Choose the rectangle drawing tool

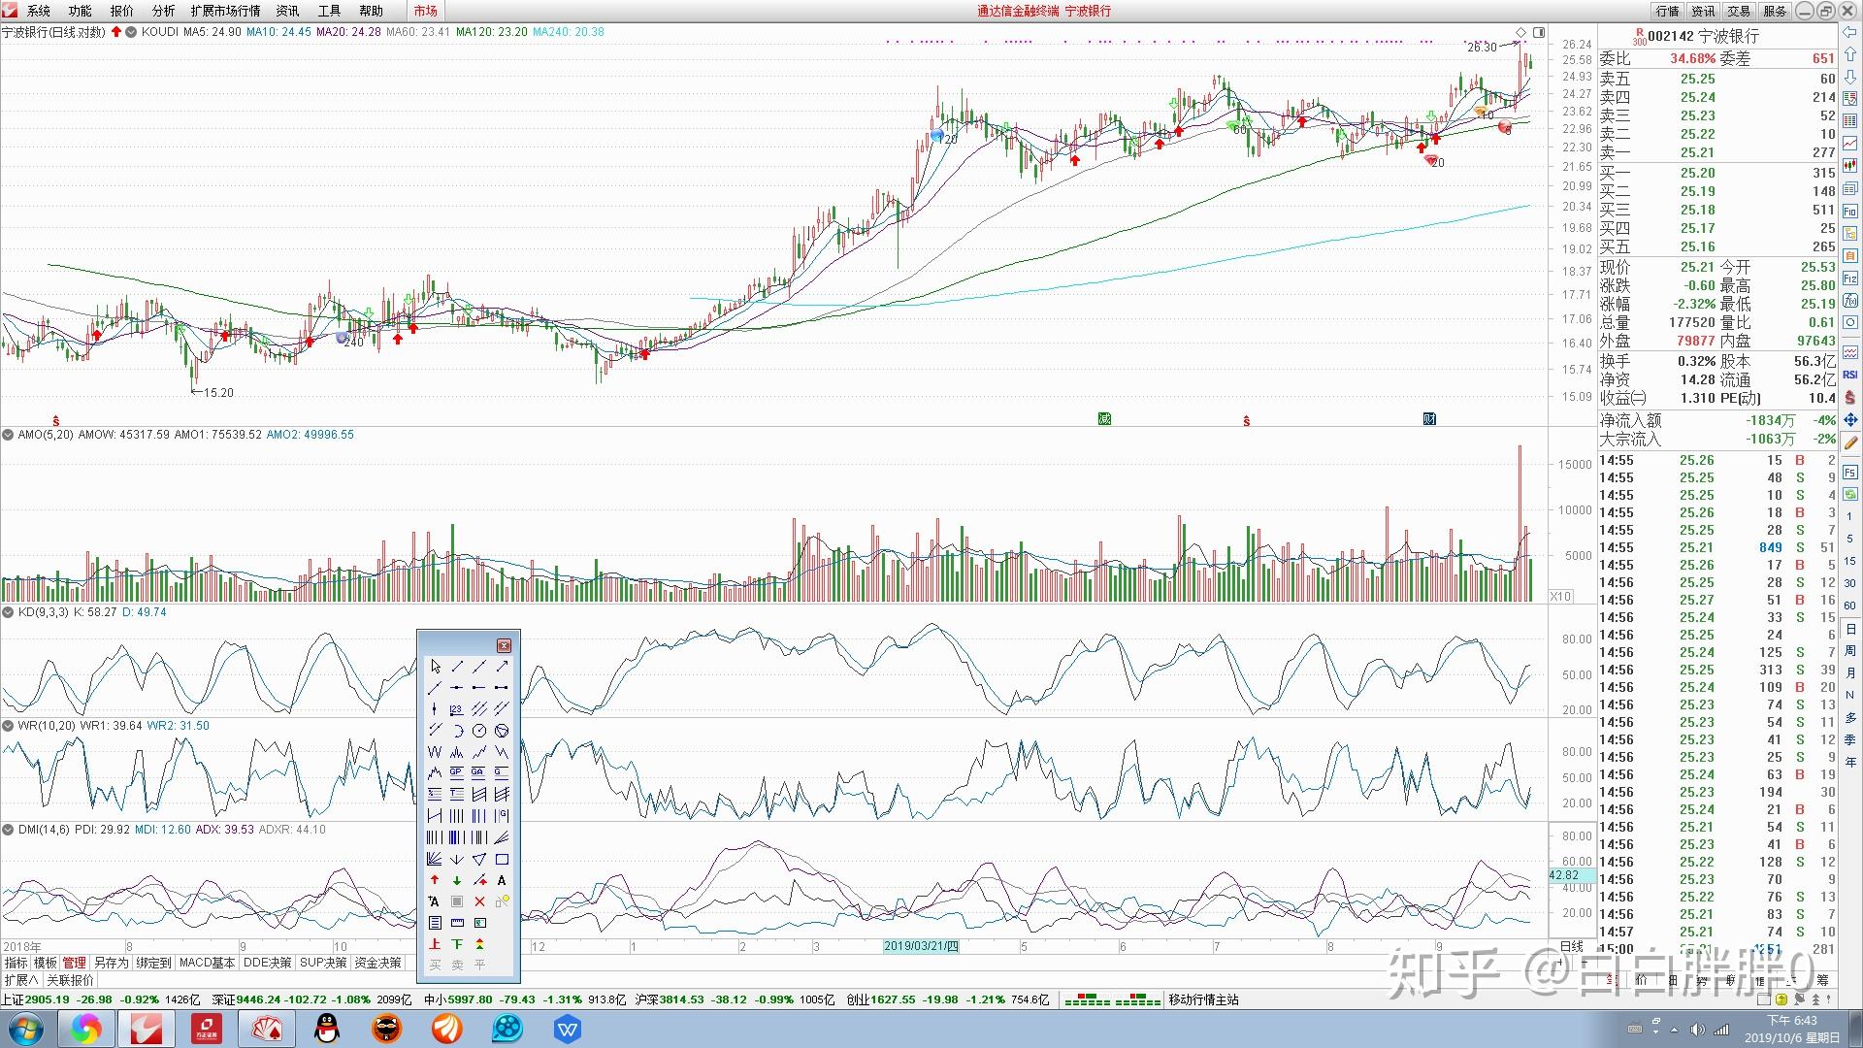coord(502,859)
